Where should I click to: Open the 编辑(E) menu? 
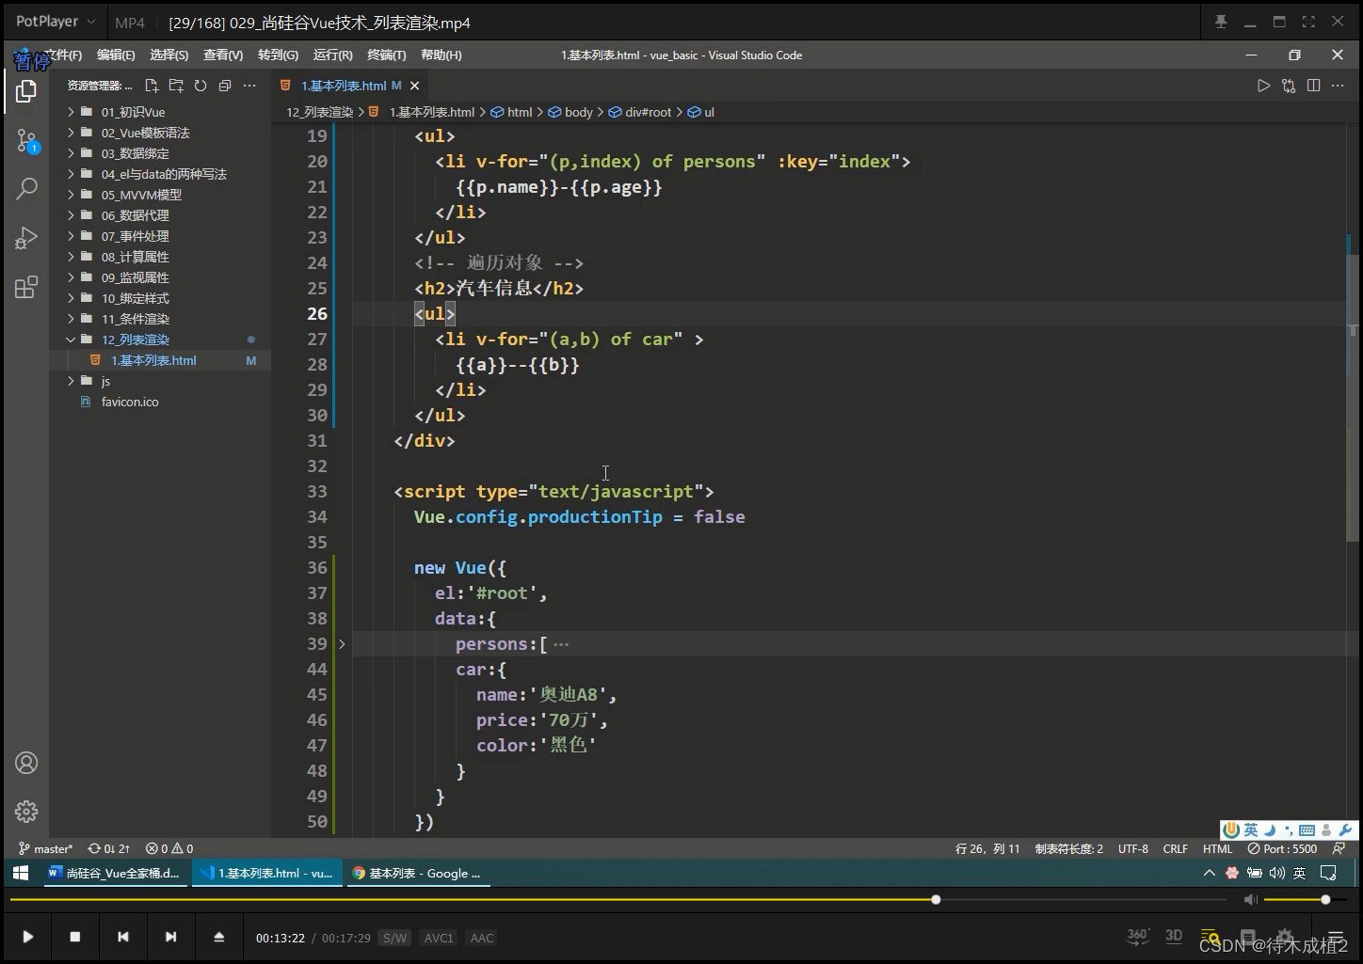coord(116,55)
